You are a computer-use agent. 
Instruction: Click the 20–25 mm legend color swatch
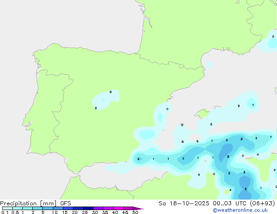pyautogui.click(x=78, y=208)
